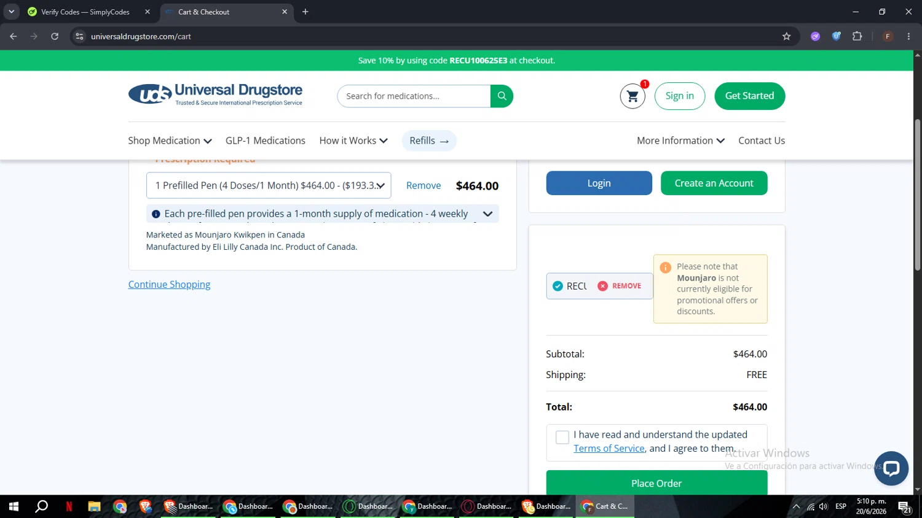The image size is (922, 518).
Task: Click the RECU100625E3 promo code in banner
Action: click(x=478, y=60)
